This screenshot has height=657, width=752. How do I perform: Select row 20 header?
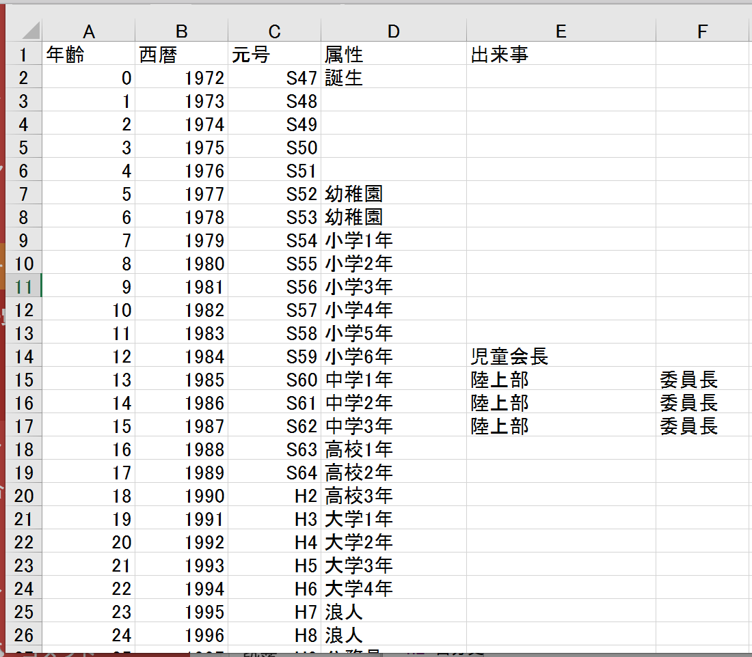[x=23, y=496]
